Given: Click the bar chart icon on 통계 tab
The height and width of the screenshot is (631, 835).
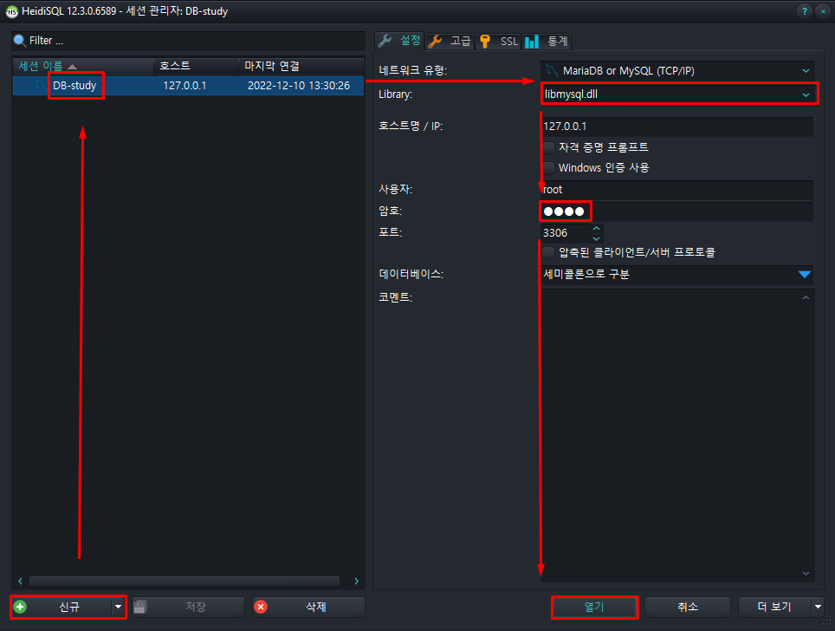Looking at the screenshot, I should [532, 41].
